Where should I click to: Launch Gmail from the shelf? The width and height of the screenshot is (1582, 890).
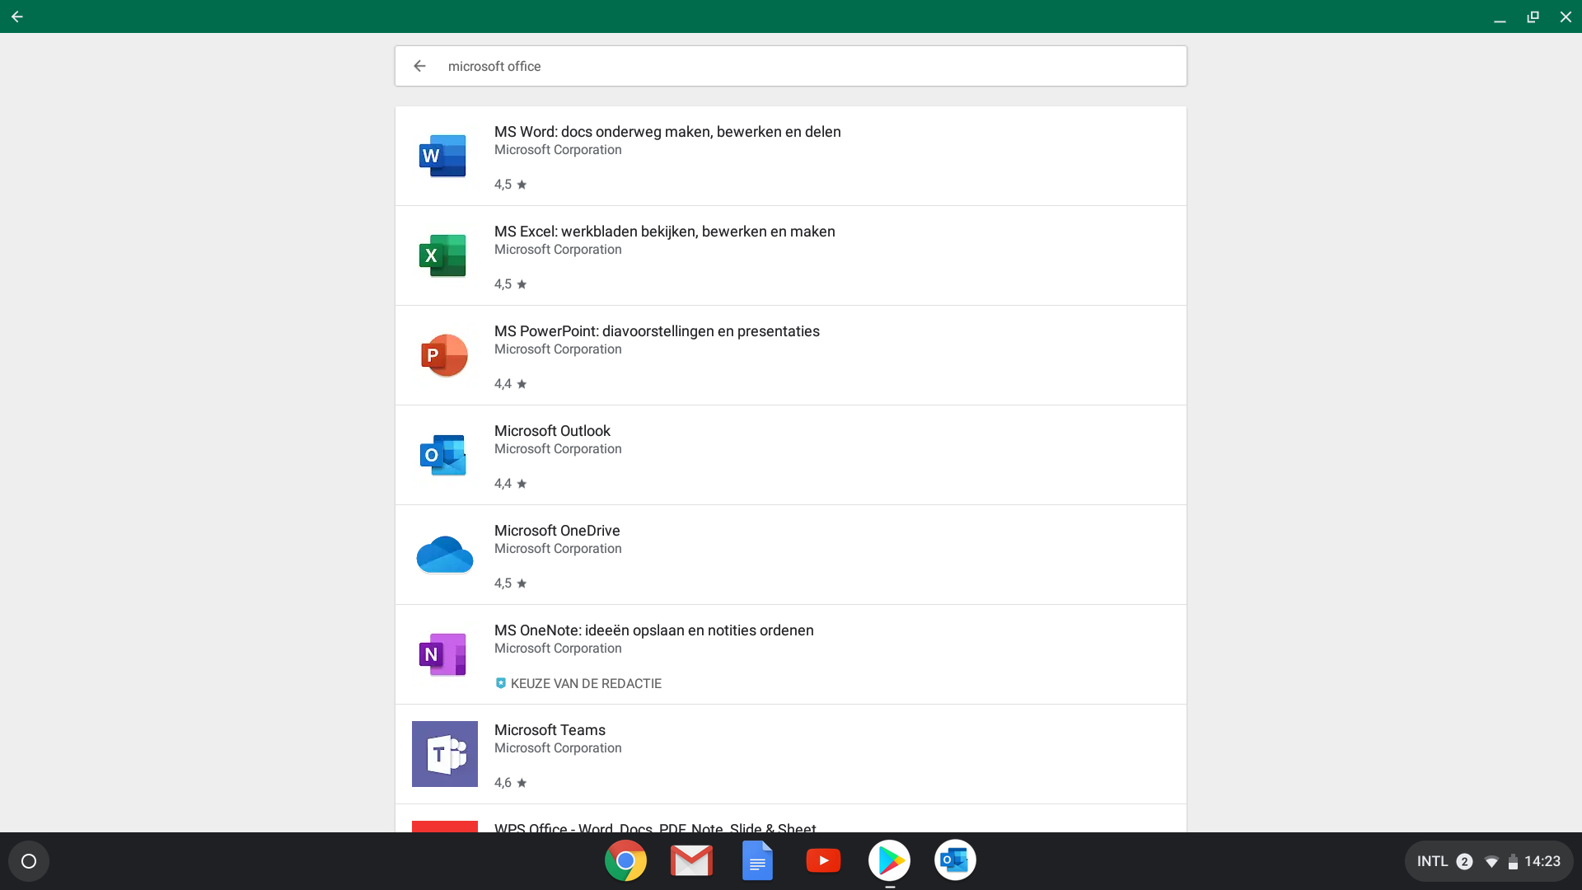(x=691, y=860)
